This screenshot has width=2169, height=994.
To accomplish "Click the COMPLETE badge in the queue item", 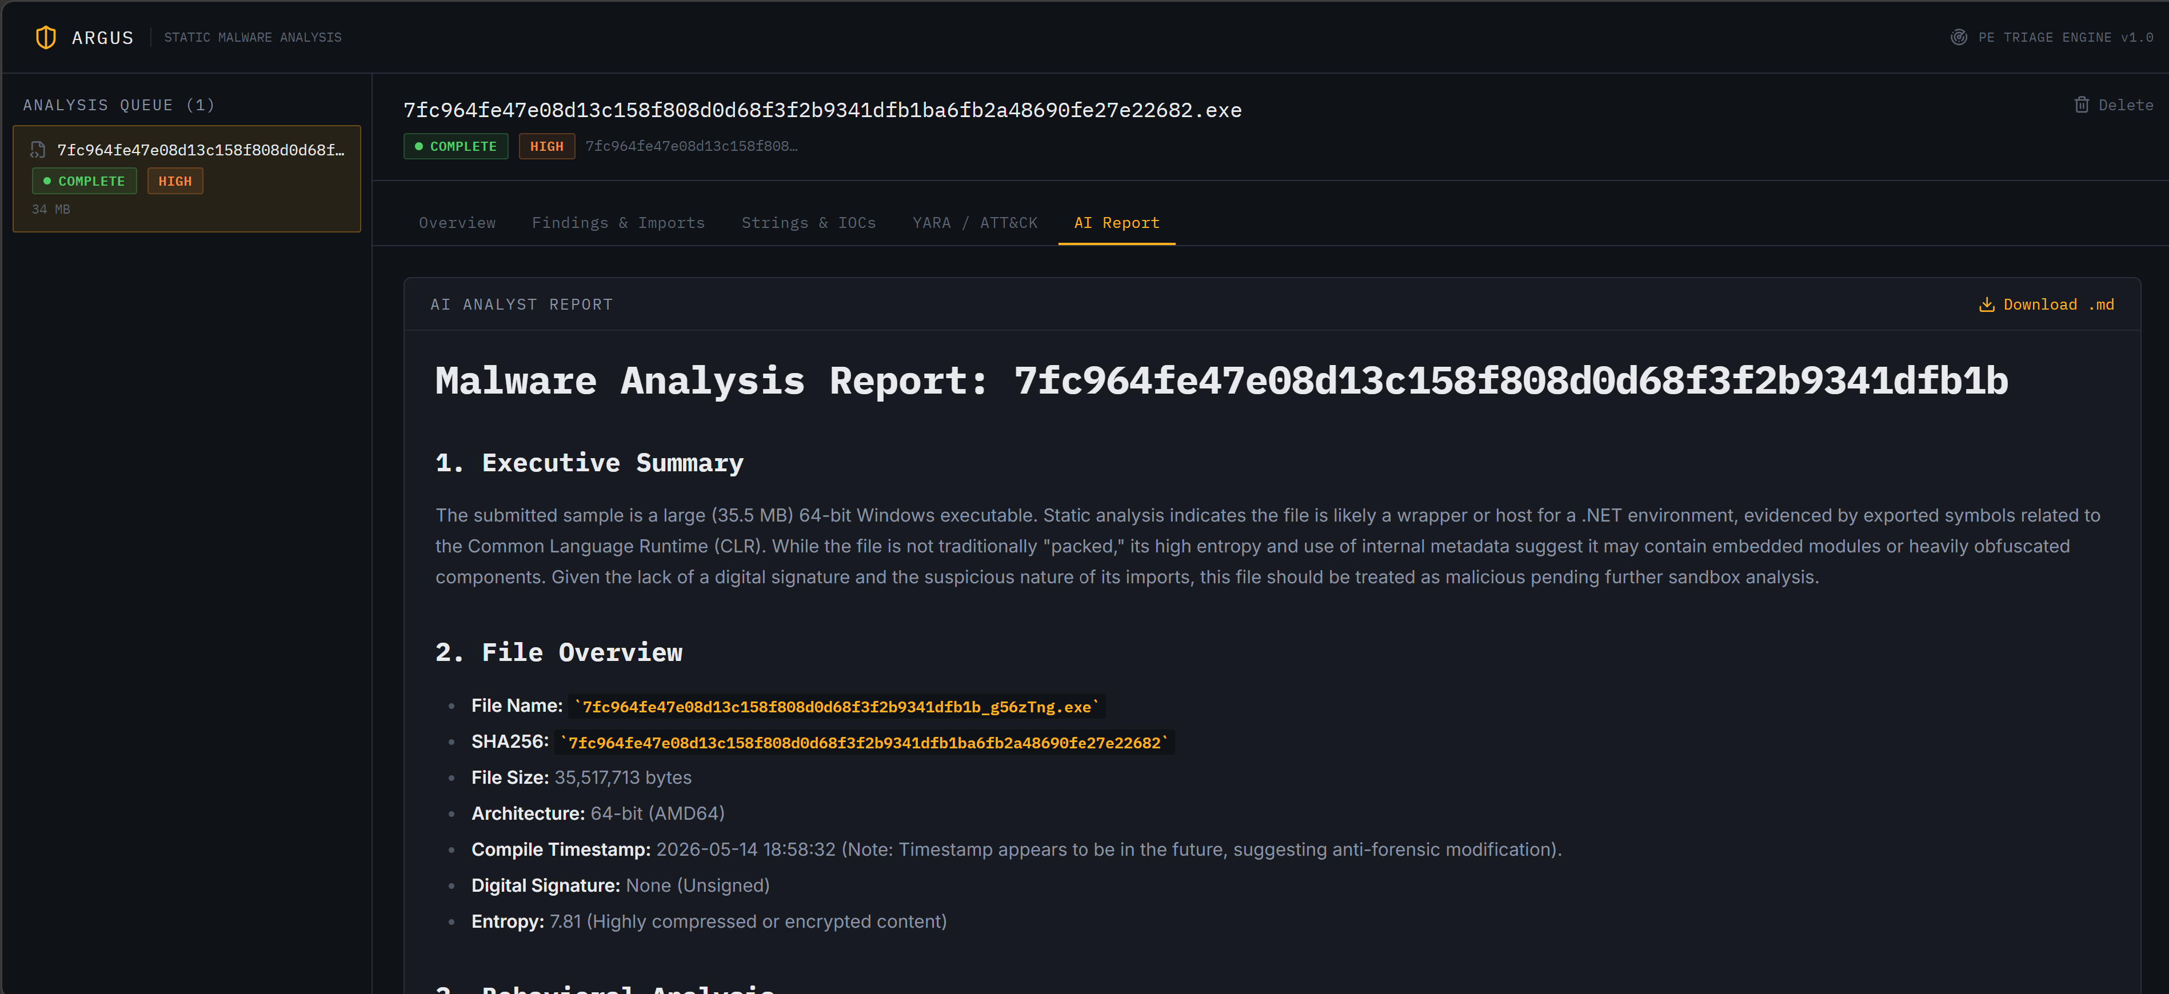I will pyautogui.click(x=84, y=181).
